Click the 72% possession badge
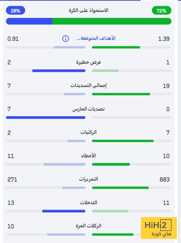Viewport: 181px width, 243px height. [x=162, y=11]
